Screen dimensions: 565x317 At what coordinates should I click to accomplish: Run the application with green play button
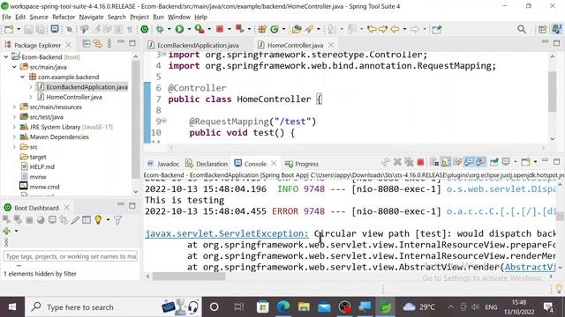tap(179, 29)
